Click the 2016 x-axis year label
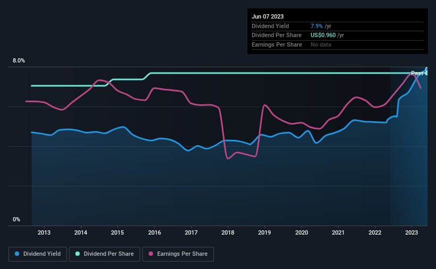 [155, 232]
